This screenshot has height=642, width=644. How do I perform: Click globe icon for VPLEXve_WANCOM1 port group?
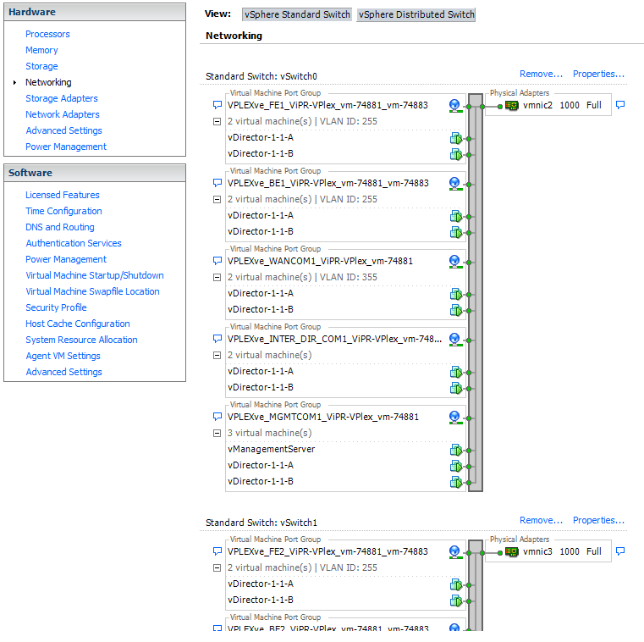[x=454, y=261]
